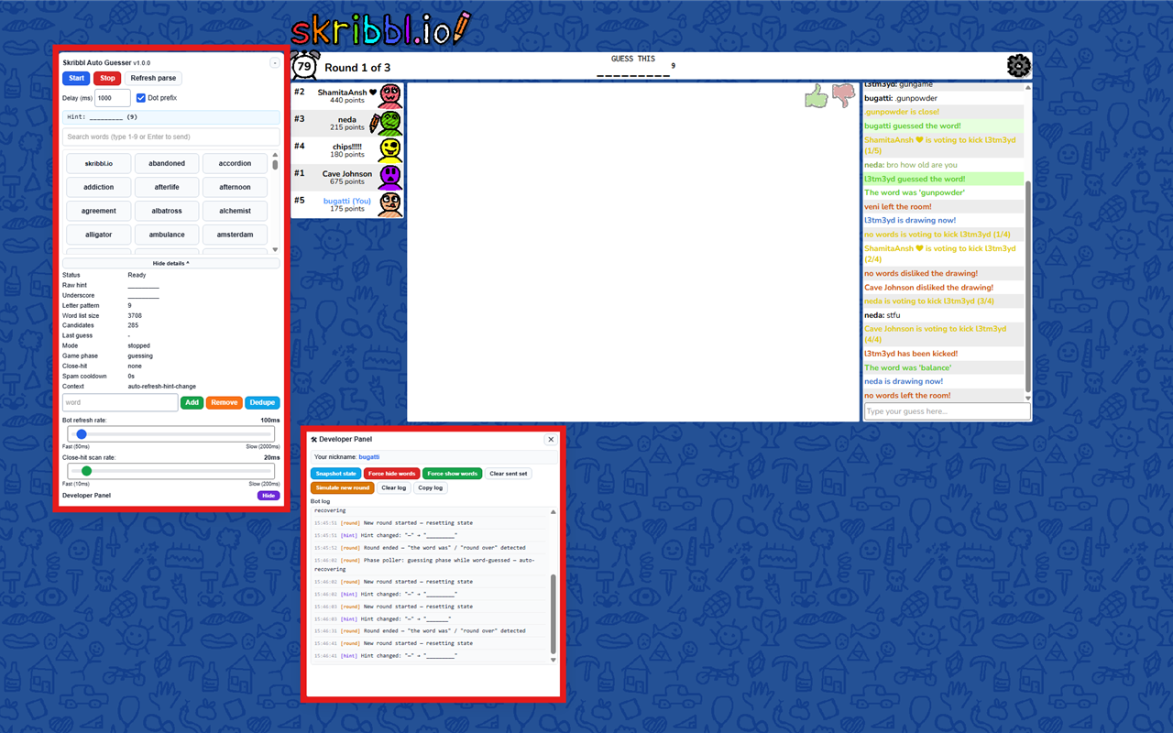
Task: Hide the Developer Panel section
Action: 269,496
